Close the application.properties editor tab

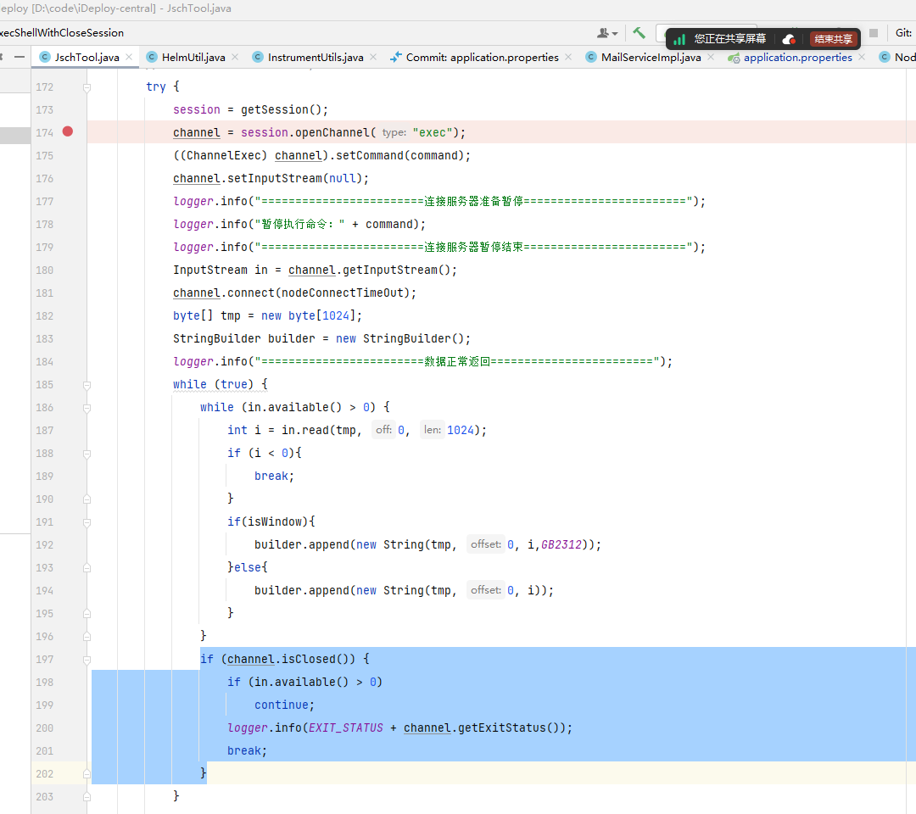[x=862, y=57]
